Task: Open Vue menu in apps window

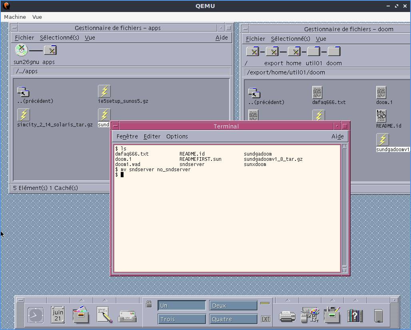Action: (90, 38)
